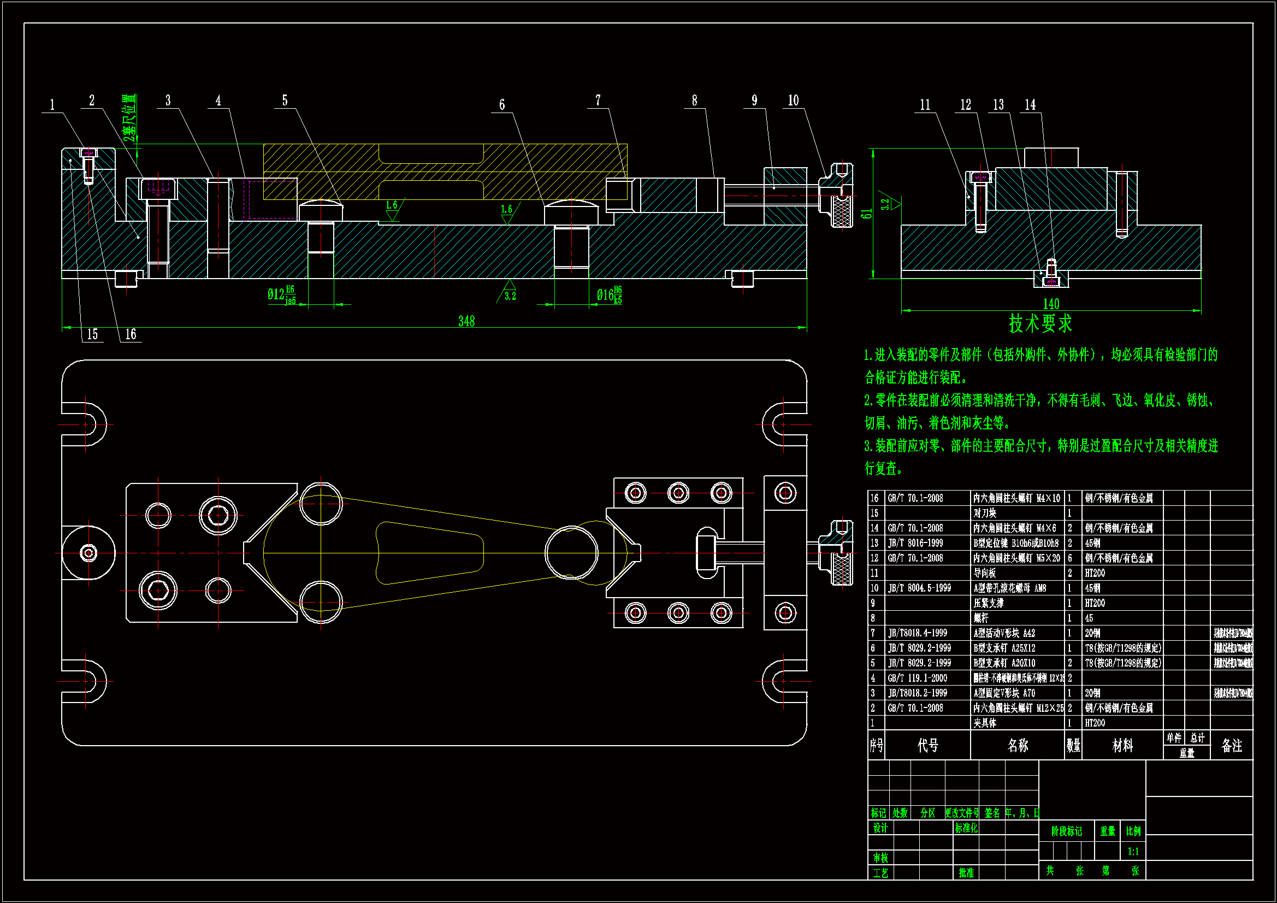The height and width of the screenshot is (903, 1277).
Task: Click the 材料 column header
Action: [1122, 746]
